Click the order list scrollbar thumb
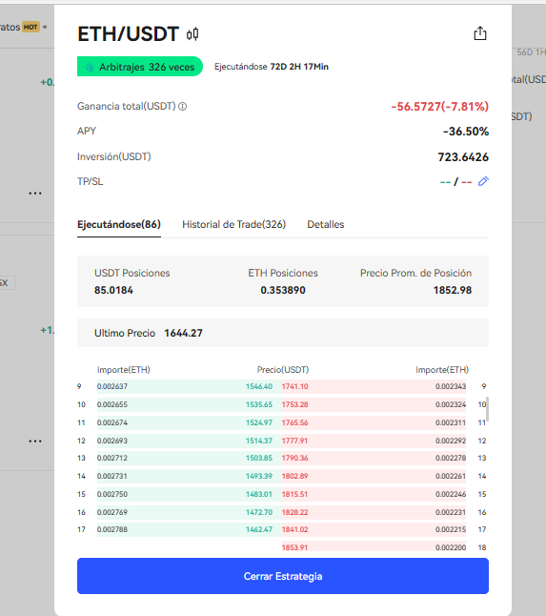The width and height of the screenshot is (546, 616). [487, 409]
